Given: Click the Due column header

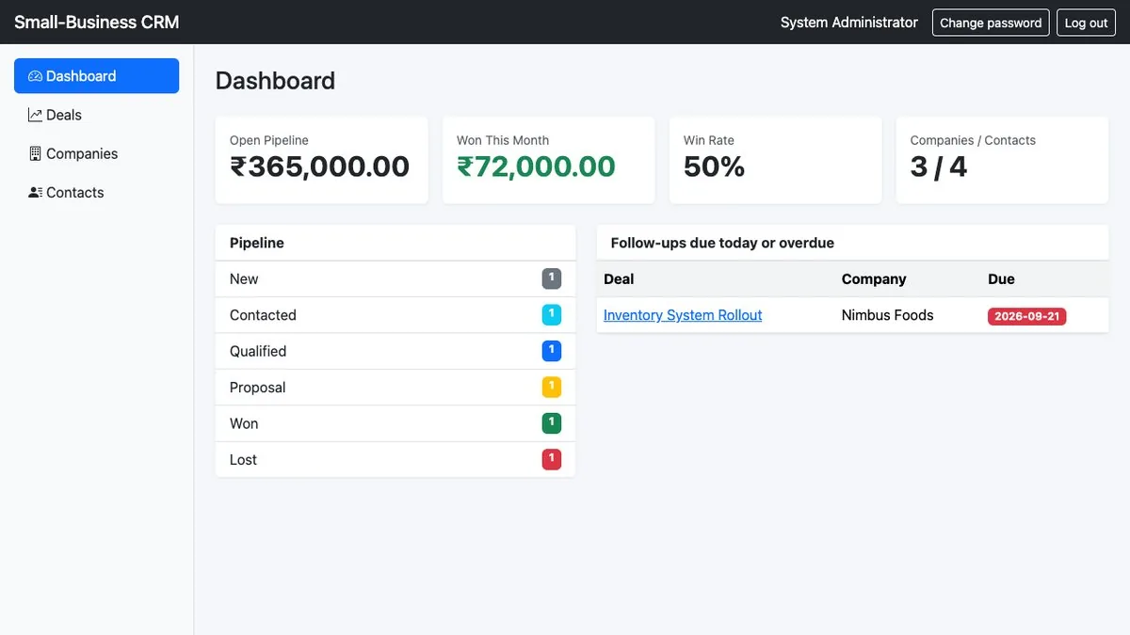Looking at the screenshot, I should pos(1001,279).
